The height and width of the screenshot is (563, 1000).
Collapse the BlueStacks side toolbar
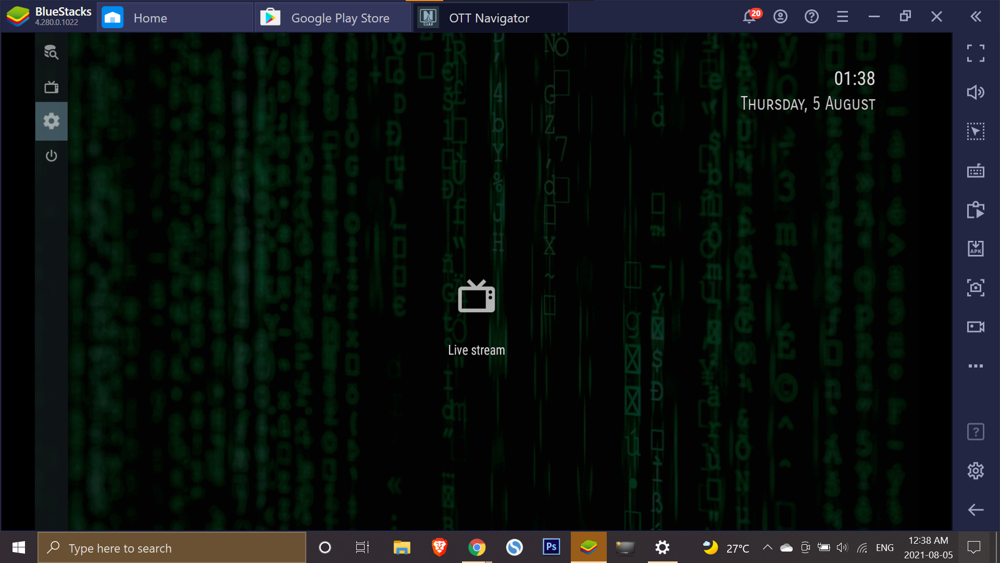click(x=976, y=17)
